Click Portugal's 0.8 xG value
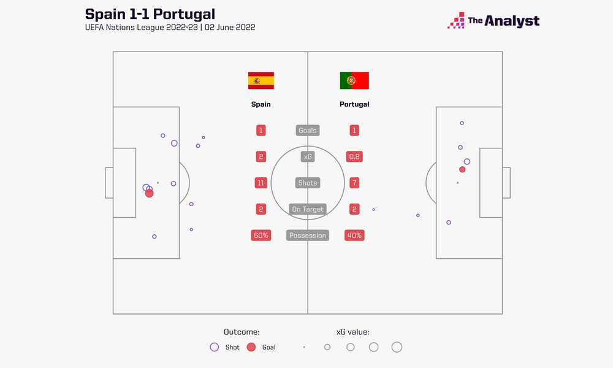 coord(354,157)
